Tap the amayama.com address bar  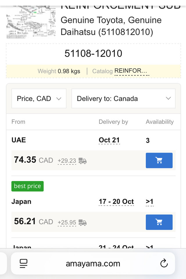click(x=93, y=264)
